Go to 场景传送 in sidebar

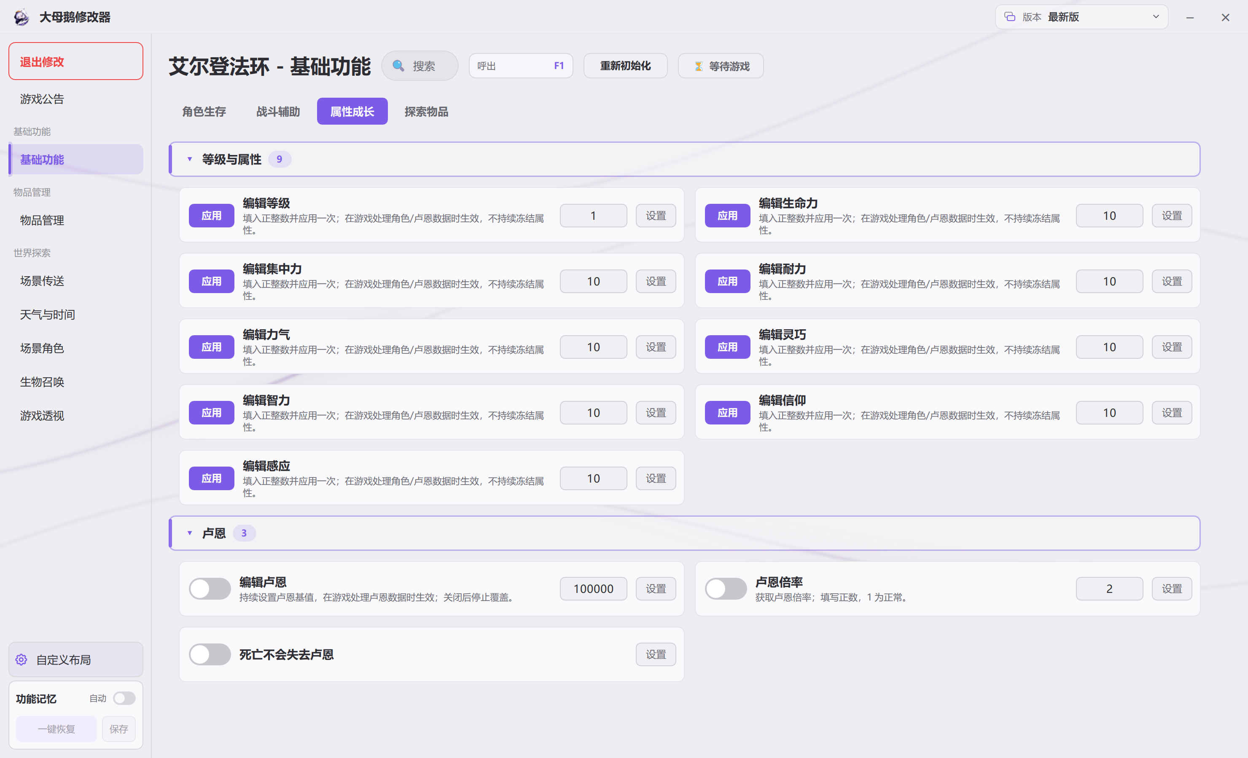tap(76, 281)
